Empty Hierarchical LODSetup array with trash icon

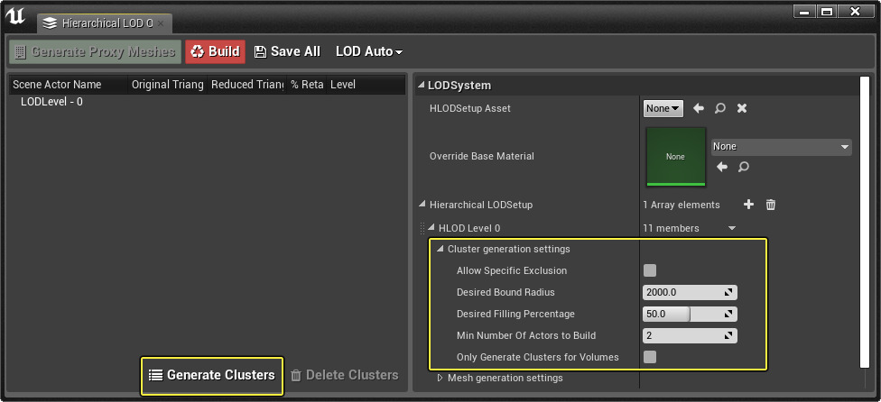[771, 205]
